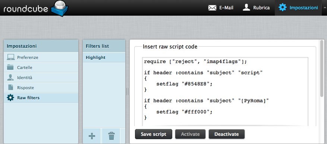
Task: Select Cartelle in settings list
Action: click(x=41, y=68)
